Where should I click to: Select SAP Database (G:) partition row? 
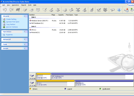53,23
